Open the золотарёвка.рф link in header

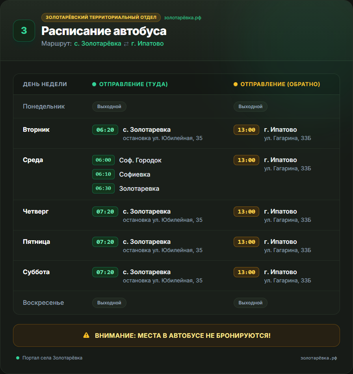pyautogui.click(x=182, y=18)
